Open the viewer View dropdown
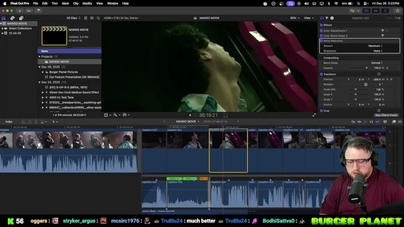The height and width of the screenshot is (227, 404). (308, 18)
